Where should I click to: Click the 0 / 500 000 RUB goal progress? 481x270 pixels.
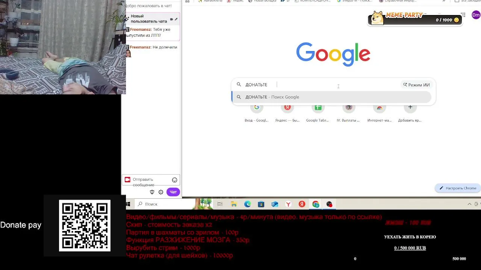tap(410, 248)
